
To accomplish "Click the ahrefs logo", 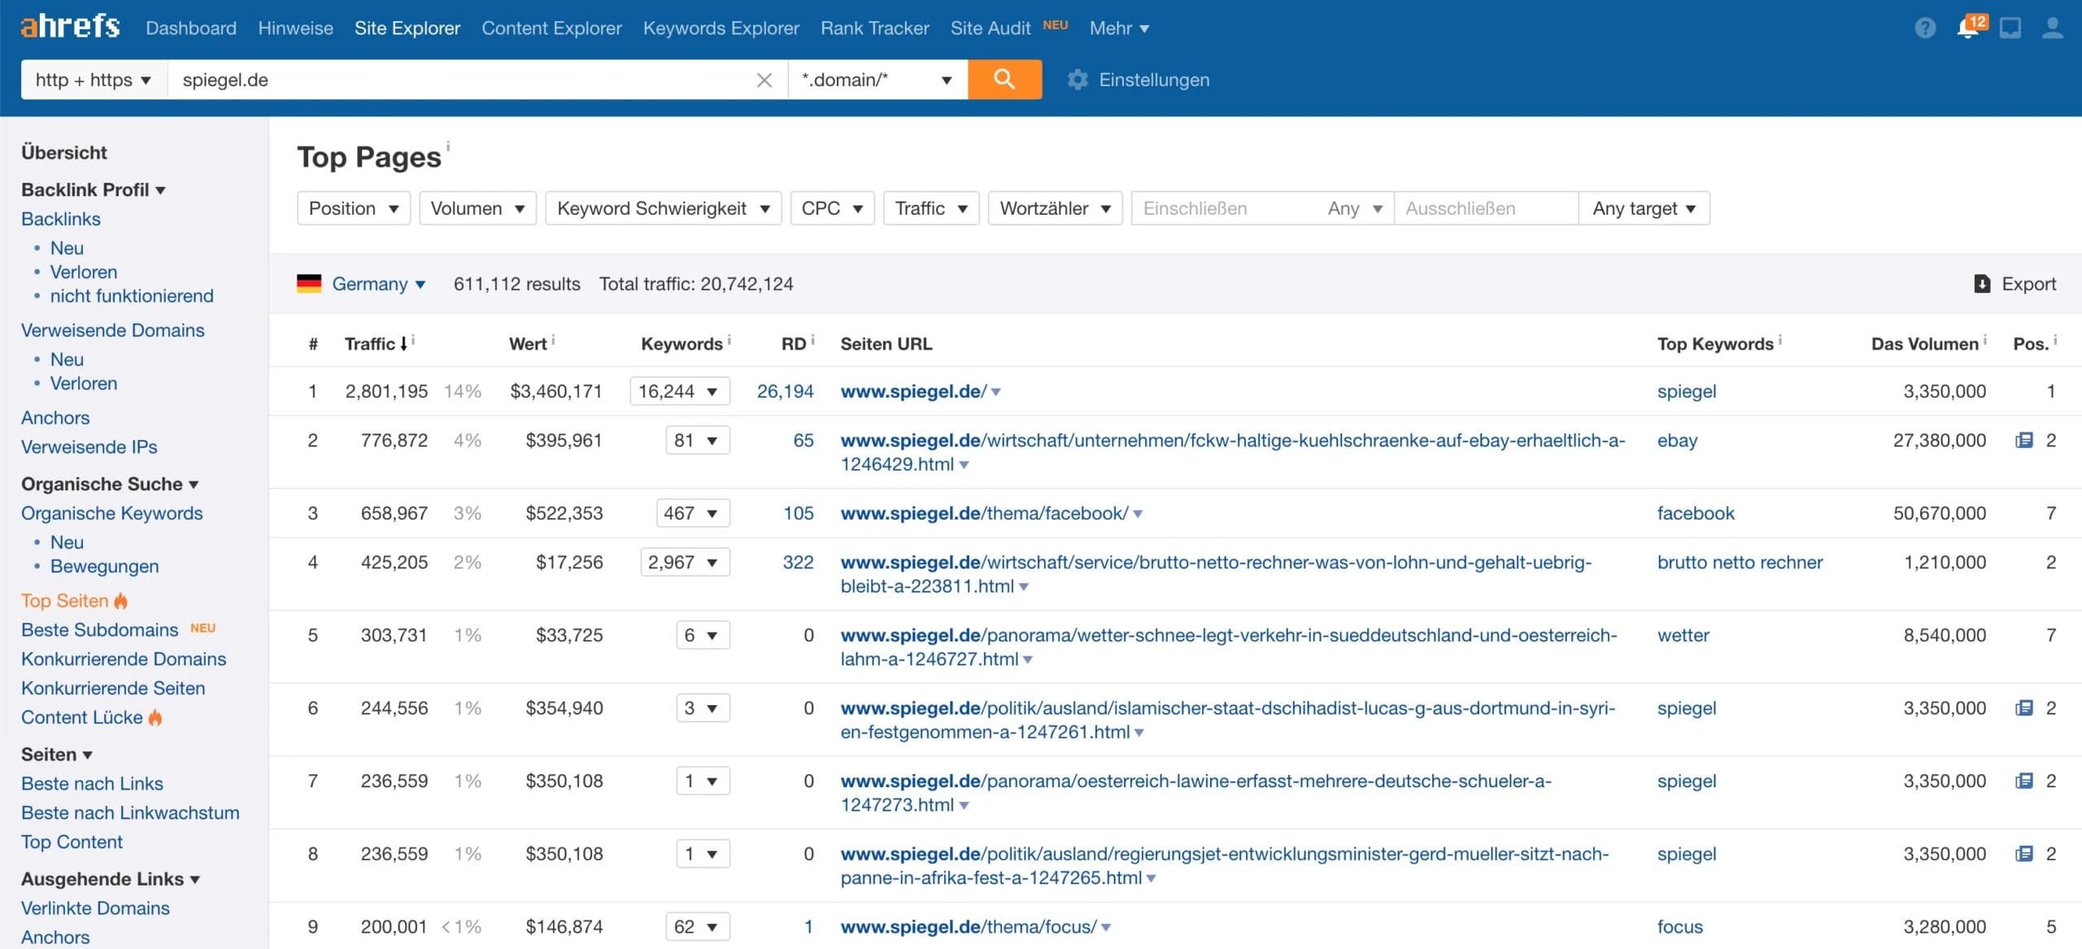I will coord(69,25).
